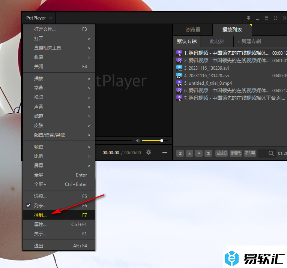
Task: Expand the 配置/语言/其他 submenu
Action: click(x=59, y=135)
